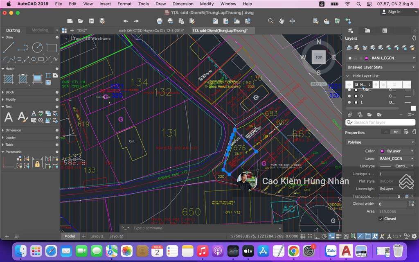Switch to the TO47 drawing tab

click(82, 30)
